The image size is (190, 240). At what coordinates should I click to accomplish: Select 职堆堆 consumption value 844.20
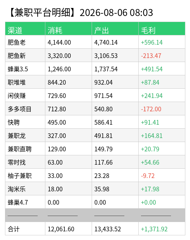pos(57,83)
